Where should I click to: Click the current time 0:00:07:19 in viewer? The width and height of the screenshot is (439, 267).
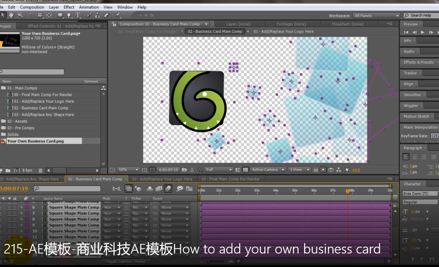(x=168, y=170)
